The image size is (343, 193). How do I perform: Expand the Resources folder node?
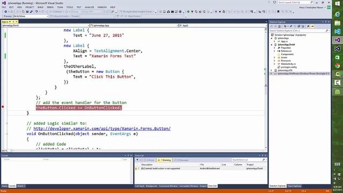(275, 61)
